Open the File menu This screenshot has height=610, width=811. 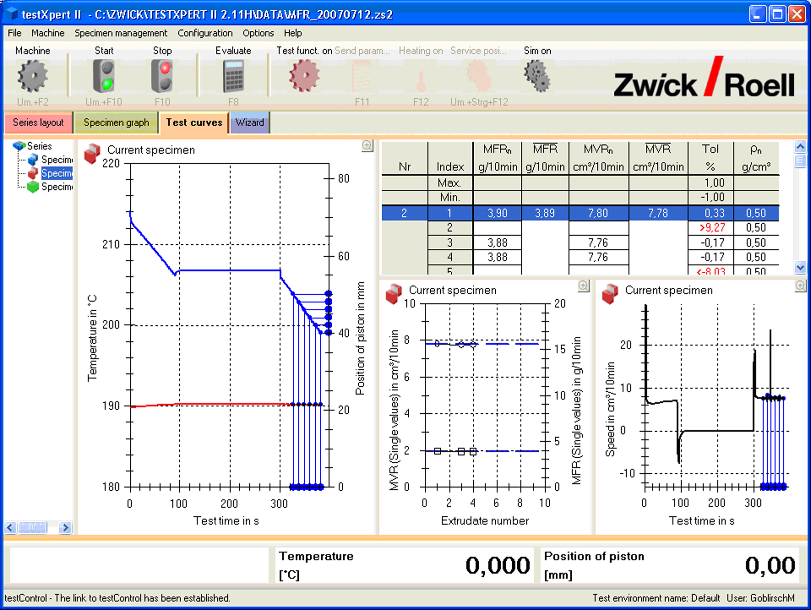15,33
